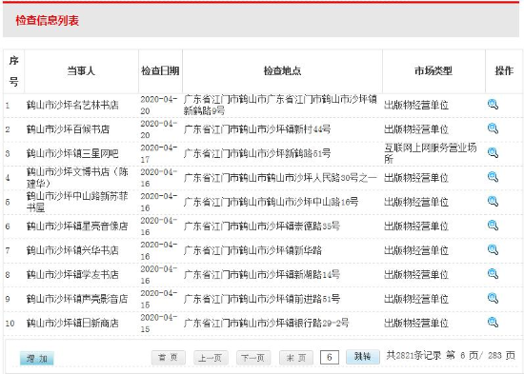View details for 鹤山市沙坪名艺林书店 row
This screenshot has height=374, width=524.
493,105
